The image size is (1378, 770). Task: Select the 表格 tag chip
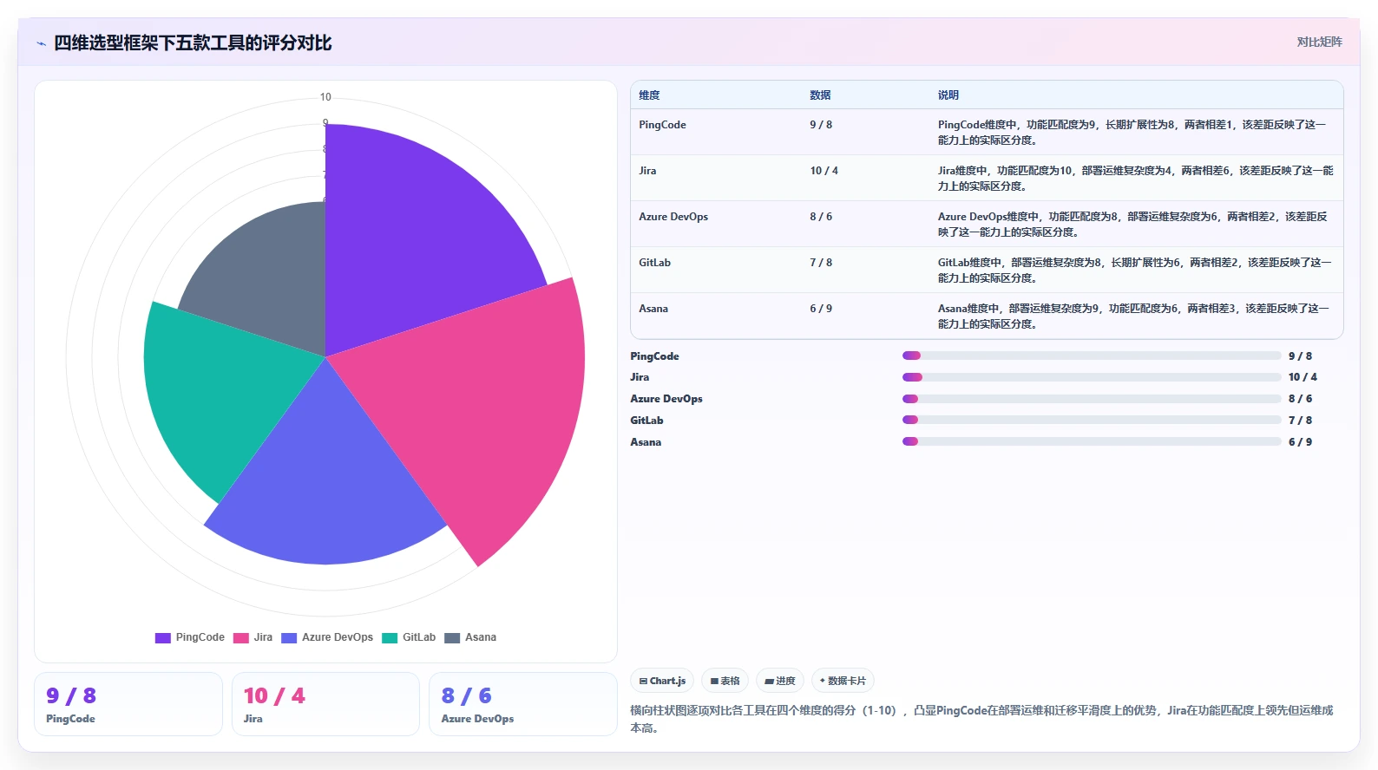click(x=725, y=681)
